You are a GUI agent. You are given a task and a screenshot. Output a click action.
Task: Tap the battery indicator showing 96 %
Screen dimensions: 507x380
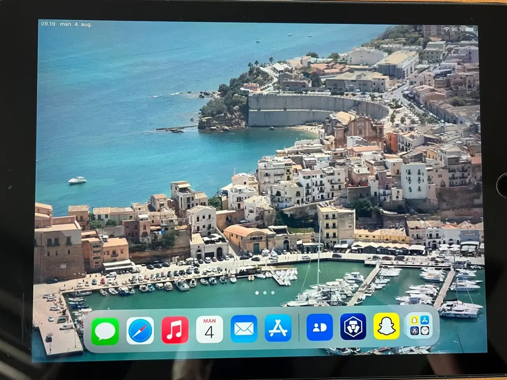tap(460, 29)
